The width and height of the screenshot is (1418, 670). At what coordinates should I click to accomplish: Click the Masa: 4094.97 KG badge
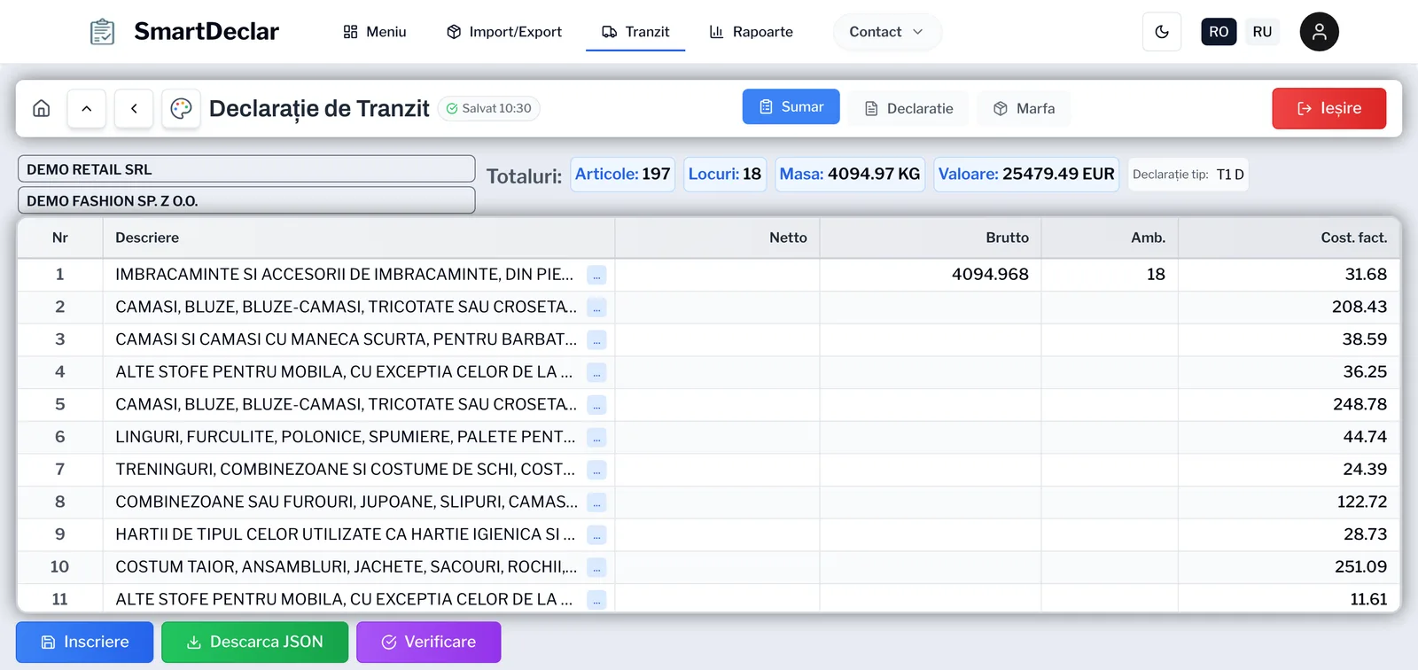pyautogui.click(x=850, y=175)
